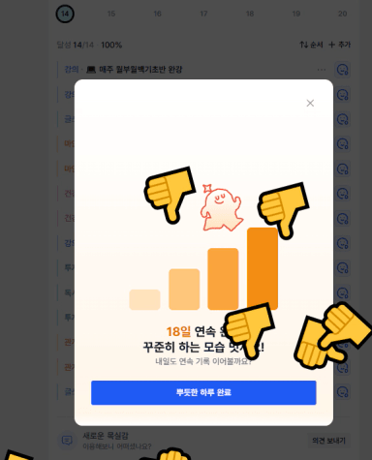
Task: Select day 17 in the week row
Action: pyautogui.click(x=203, y=14)
